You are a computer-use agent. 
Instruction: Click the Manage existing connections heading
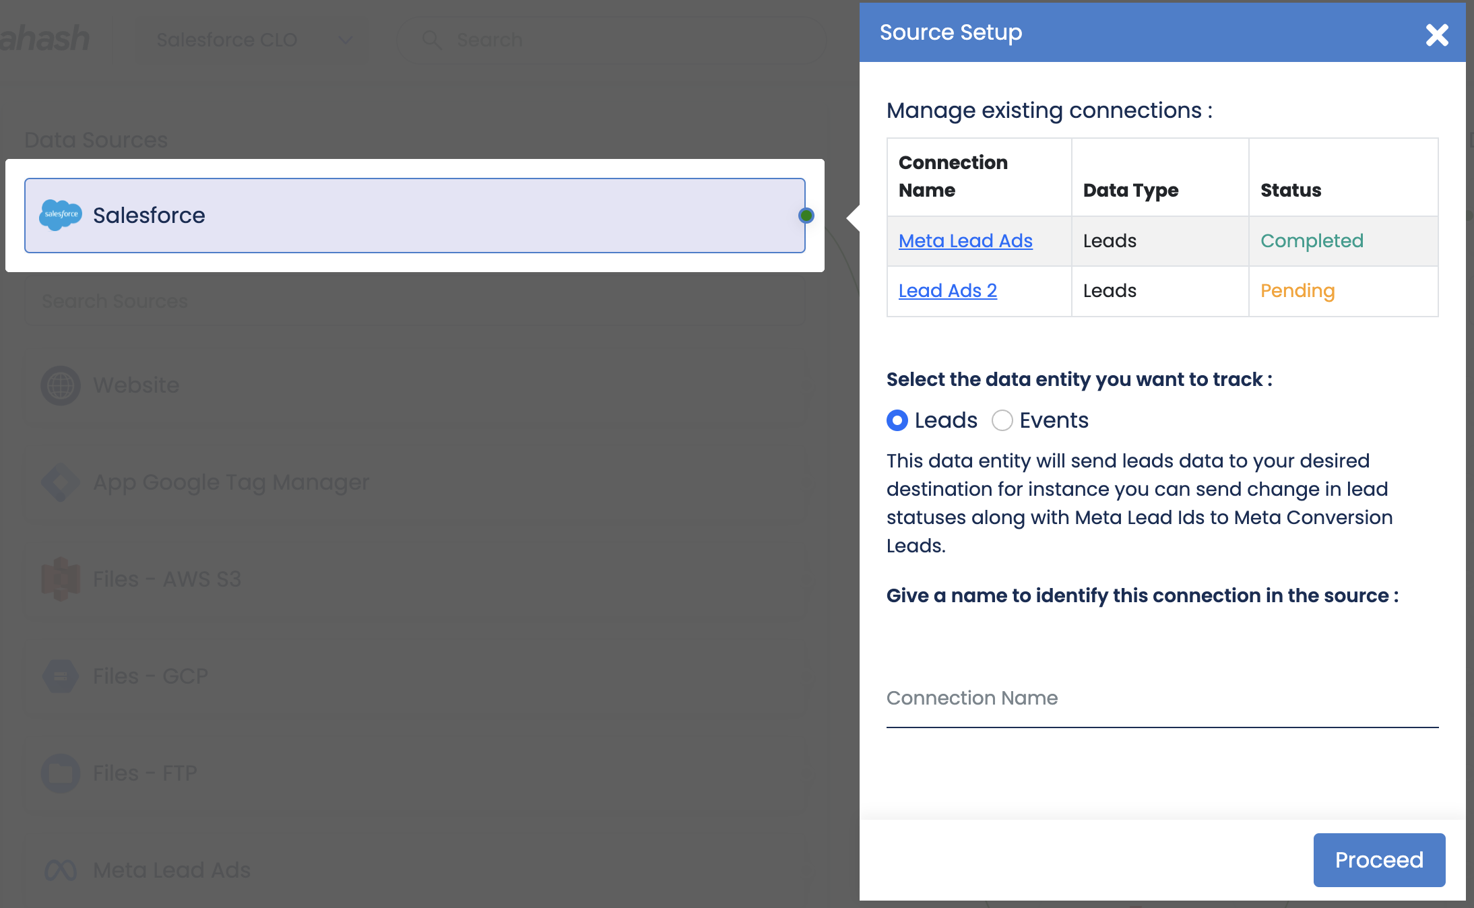1049,110
